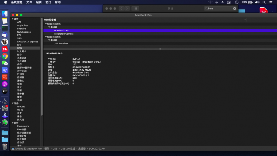Select NVMExpress in the sidebar
This screenshot has width=277, height=156.
24,32
